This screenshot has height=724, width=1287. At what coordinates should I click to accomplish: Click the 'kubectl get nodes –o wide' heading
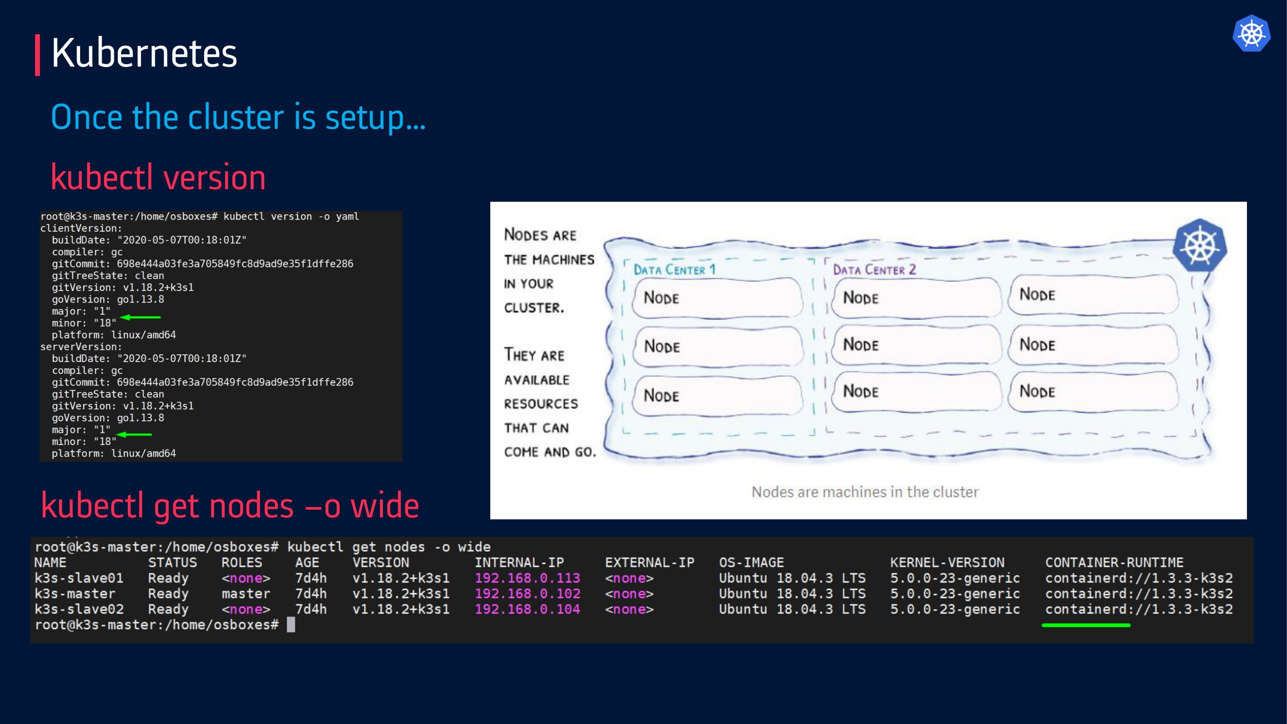pos(230,506)
